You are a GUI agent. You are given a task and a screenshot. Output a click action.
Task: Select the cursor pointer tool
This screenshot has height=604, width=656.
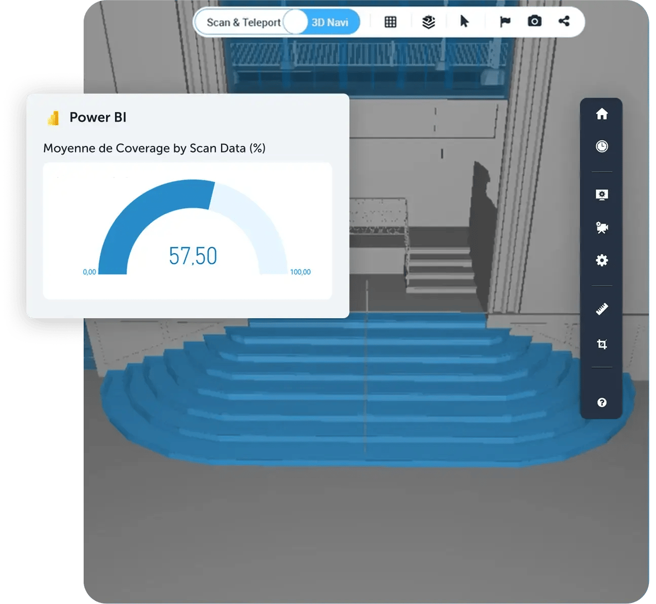[x=464, y=21]
